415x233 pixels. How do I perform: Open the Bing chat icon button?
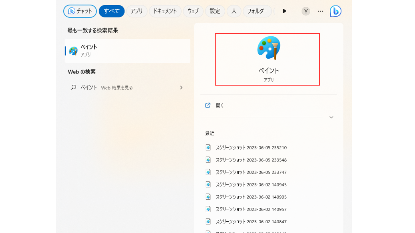click(72, 11)
